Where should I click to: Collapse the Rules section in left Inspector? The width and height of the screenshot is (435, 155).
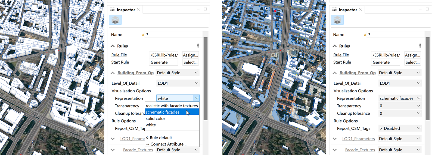coord(113,46)
